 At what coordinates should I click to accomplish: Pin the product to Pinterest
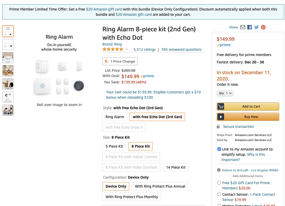[263, 27]
